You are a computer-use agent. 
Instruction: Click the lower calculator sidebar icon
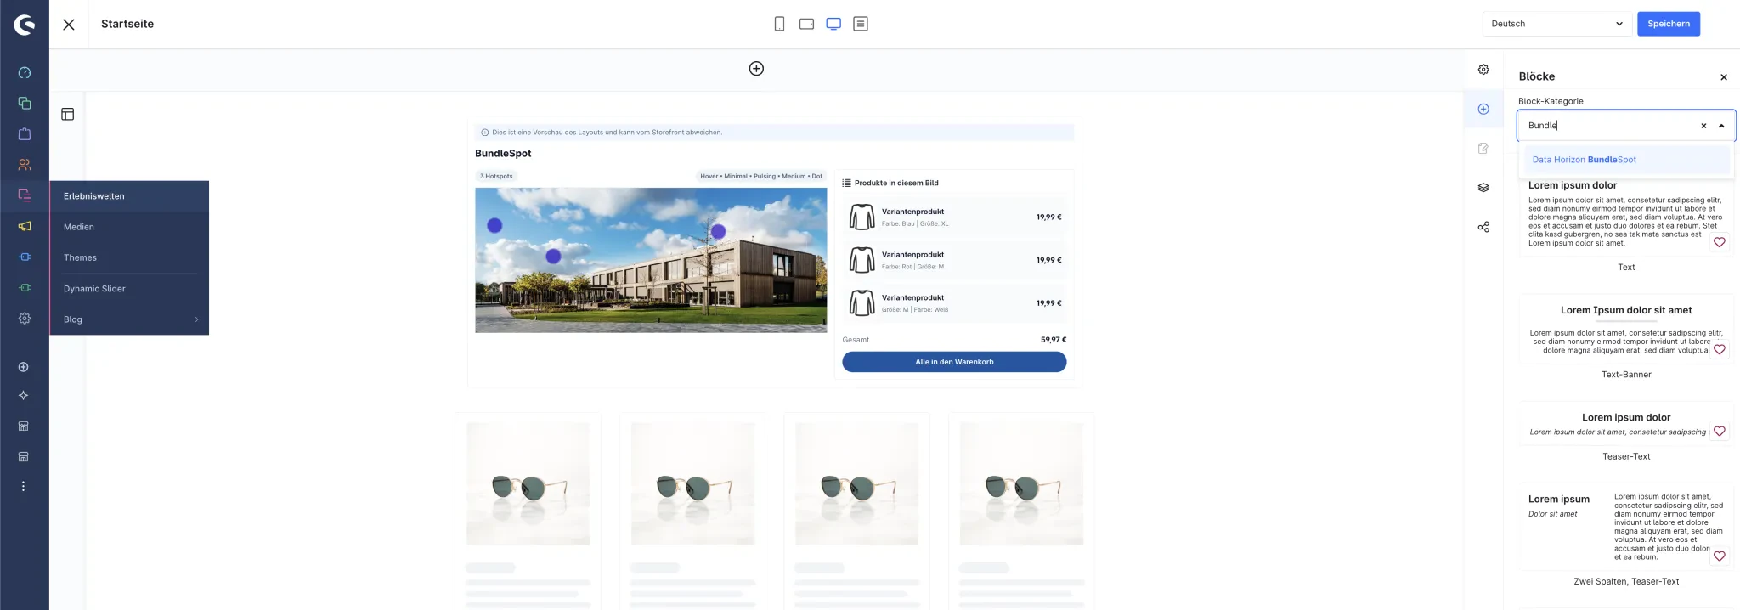click(x=24, y=456)
